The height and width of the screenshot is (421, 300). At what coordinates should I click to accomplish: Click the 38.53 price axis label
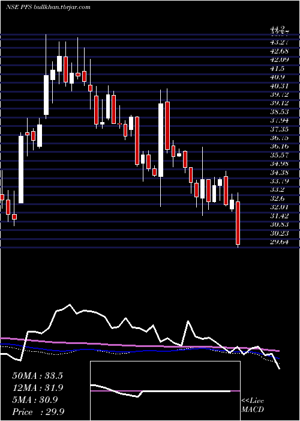click(x=279, y=112)
